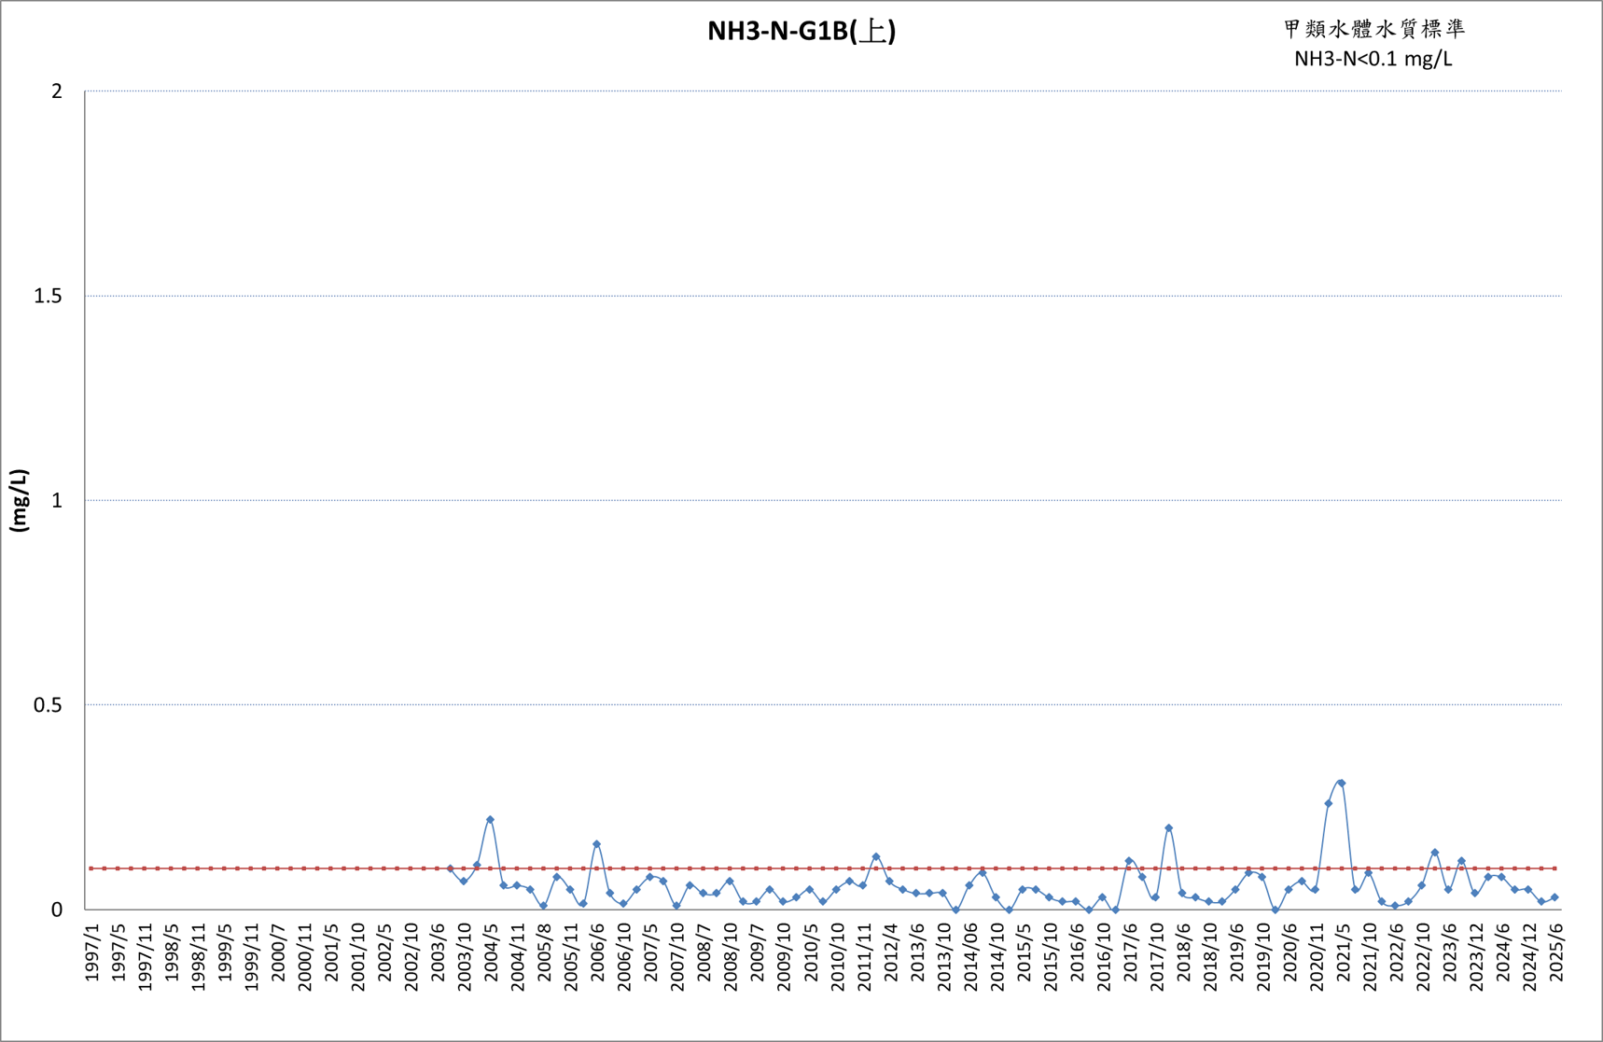Click the x-axis label 2008/10
1603x1042 pixels.
731,956
